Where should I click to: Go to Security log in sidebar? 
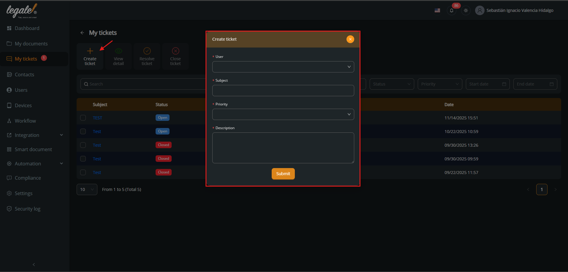[x=28, y=209]
